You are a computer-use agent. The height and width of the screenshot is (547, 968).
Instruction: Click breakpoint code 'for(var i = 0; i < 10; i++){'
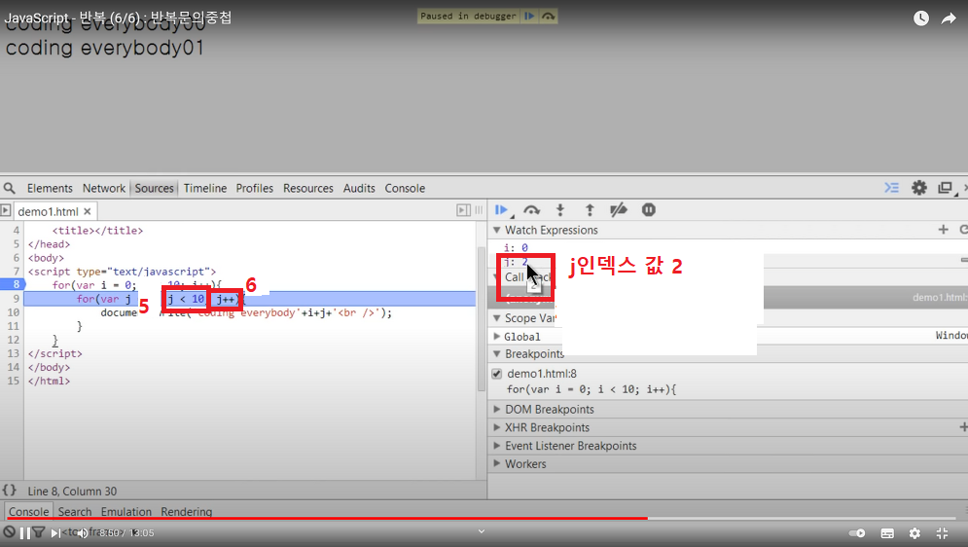pos(592,389)
